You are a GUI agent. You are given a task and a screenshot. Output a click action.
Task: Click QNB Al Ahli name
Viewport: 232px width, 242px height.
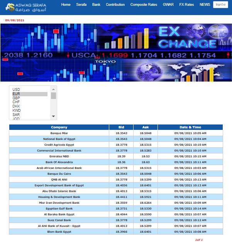[x=59, y=180]
